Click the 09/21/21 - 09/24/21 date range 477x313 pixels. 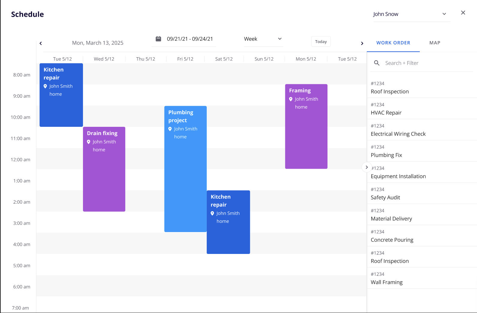(190, 39)
